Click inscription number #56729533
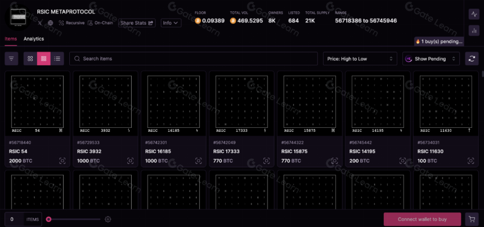 (x=88, y=143)
